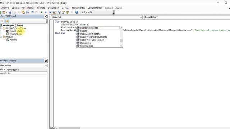The image size is (230, 129).
Task: Open the dropdown arrow beside Insert UserForm
Action: click(6, 13)
